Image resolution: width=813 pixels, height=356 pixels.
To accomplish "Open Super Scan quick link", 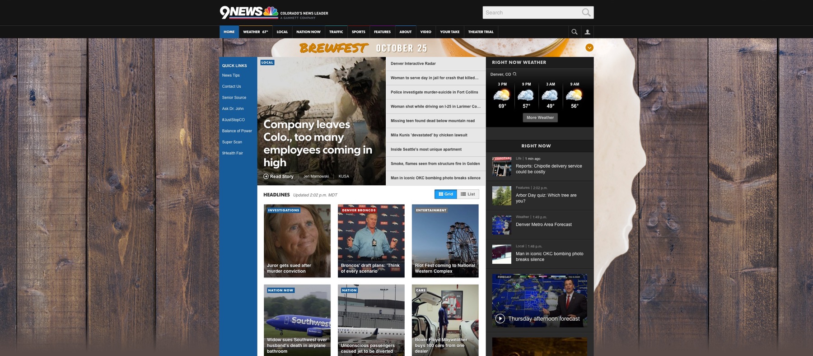I will coord(232,142).
